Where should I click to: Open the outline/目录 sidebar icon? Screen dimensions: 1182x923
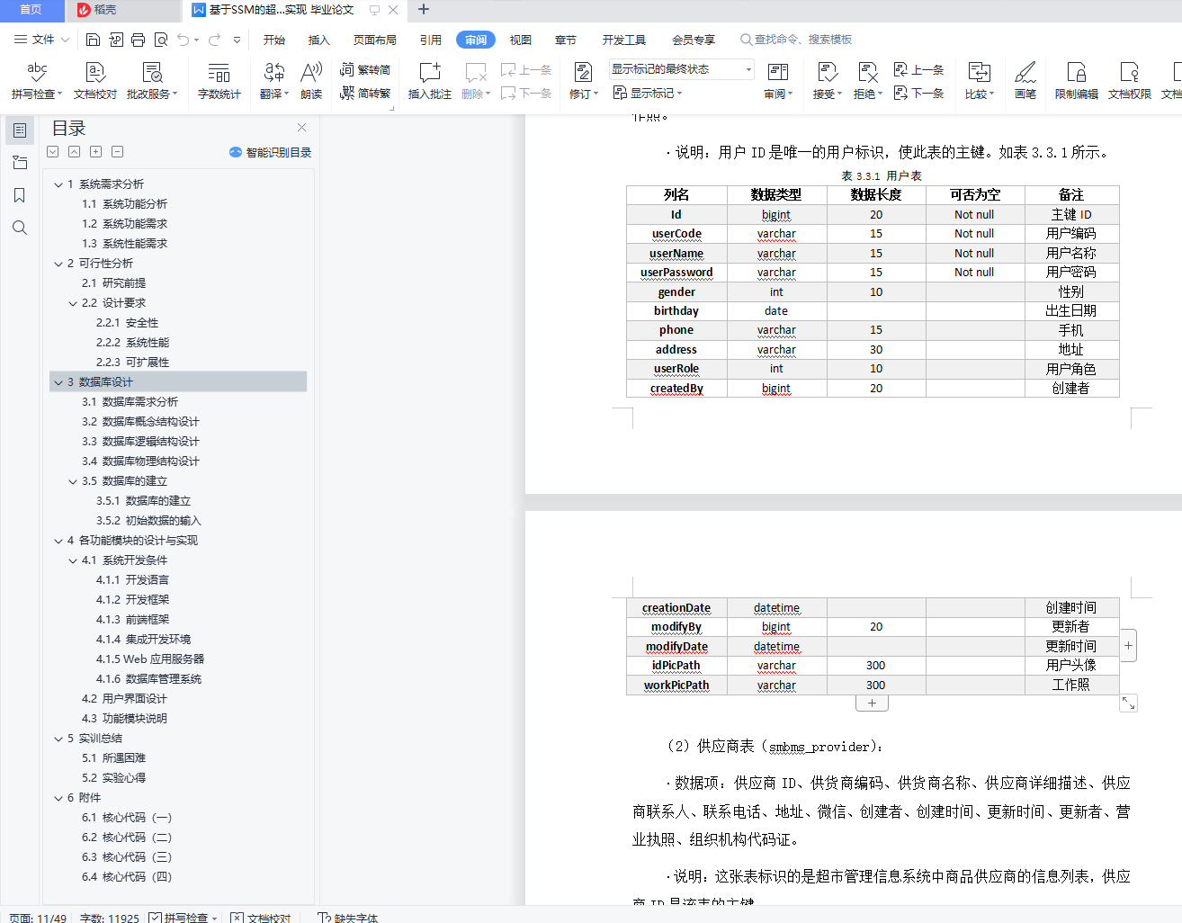tap(20, 130)
